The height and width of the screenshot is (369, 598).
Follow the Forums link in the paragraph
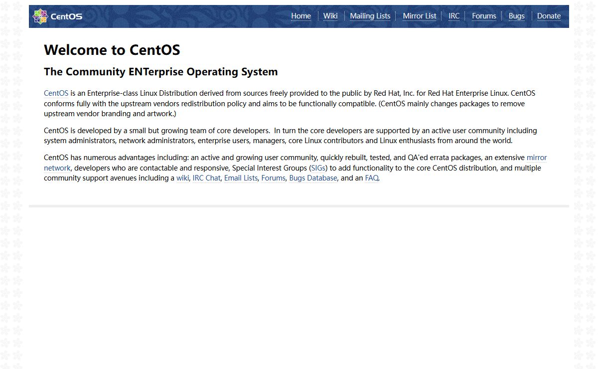[x=274, y=178]
